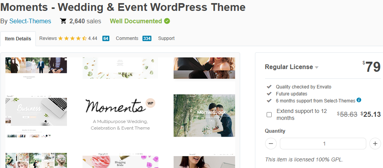Click the 64 reviews count badge

pos(105,38)
